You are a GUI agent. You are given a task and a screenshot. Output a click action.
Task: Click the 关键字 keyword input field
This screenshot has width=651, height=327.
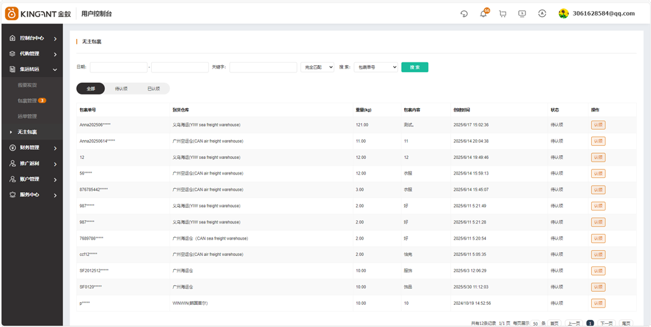pyautogui.click(x=263, y=67)
